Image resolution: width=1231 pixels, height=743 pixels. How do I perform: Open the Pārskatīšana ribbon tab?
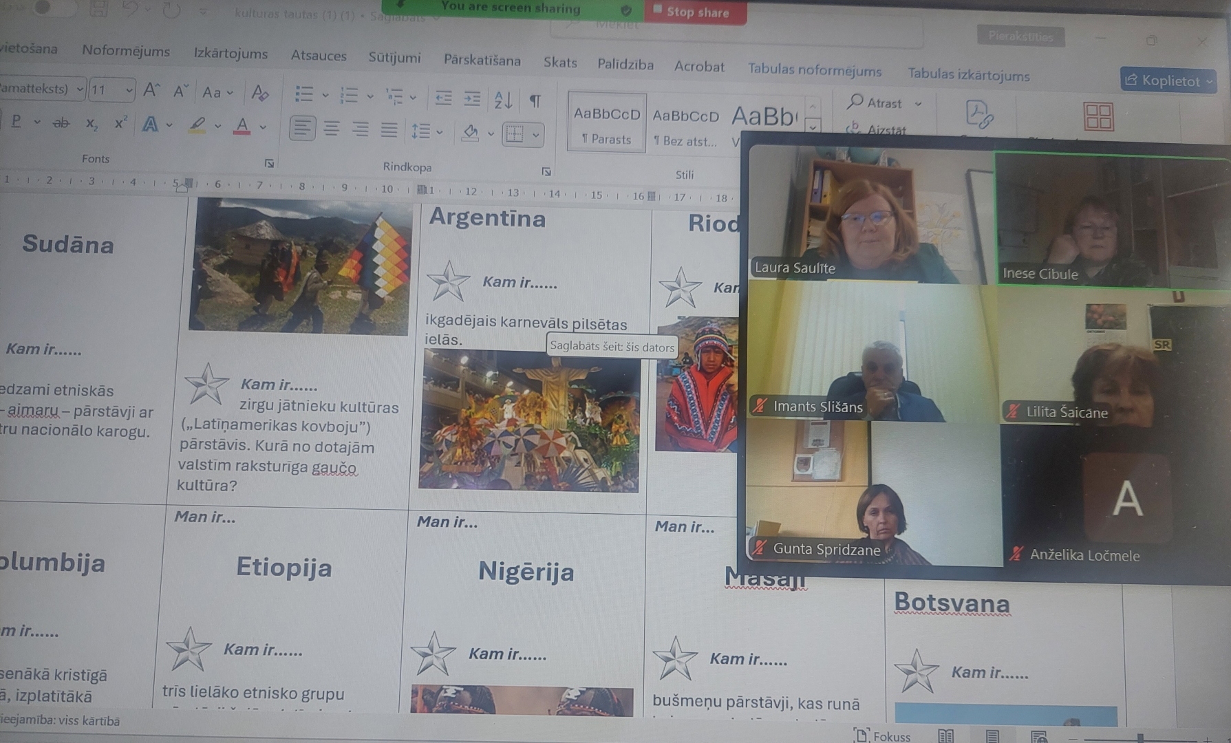(482, 61)
